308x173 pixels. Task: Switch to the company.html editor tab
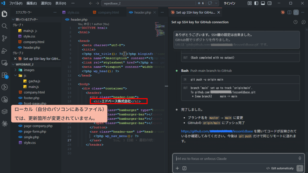(108, 12)
